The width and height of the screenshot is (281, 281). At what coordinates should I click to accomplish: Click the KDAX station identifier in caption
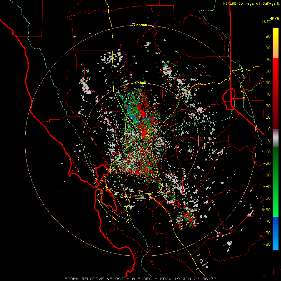pyautogui.click(x=166, y=279)
